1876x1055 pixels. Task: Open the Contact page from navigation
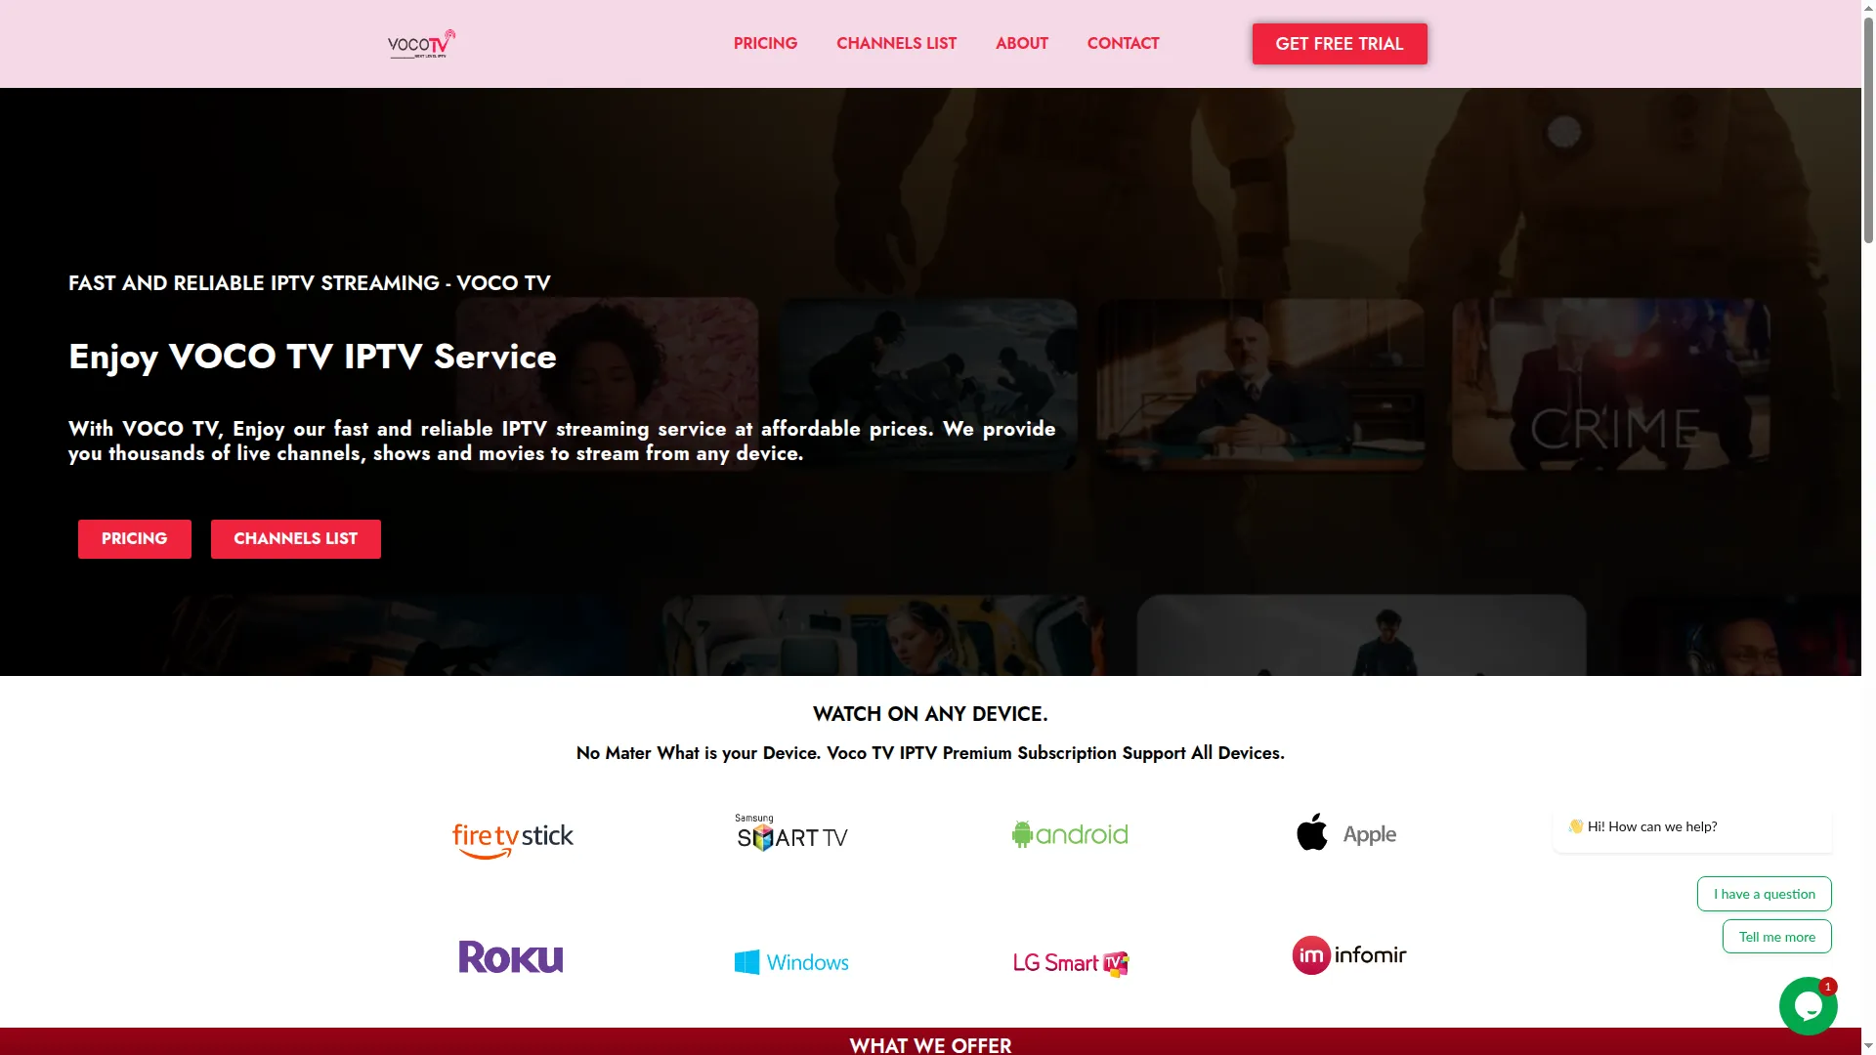(x=1123, y=43)
